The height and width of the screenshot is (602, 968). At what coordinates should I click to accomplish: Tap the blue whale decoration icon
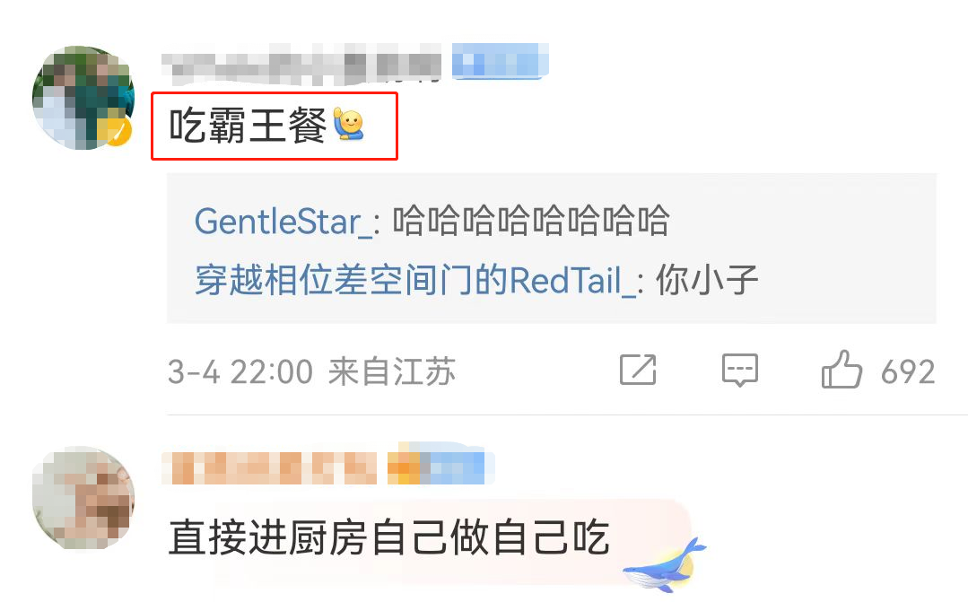pos(665,565)
